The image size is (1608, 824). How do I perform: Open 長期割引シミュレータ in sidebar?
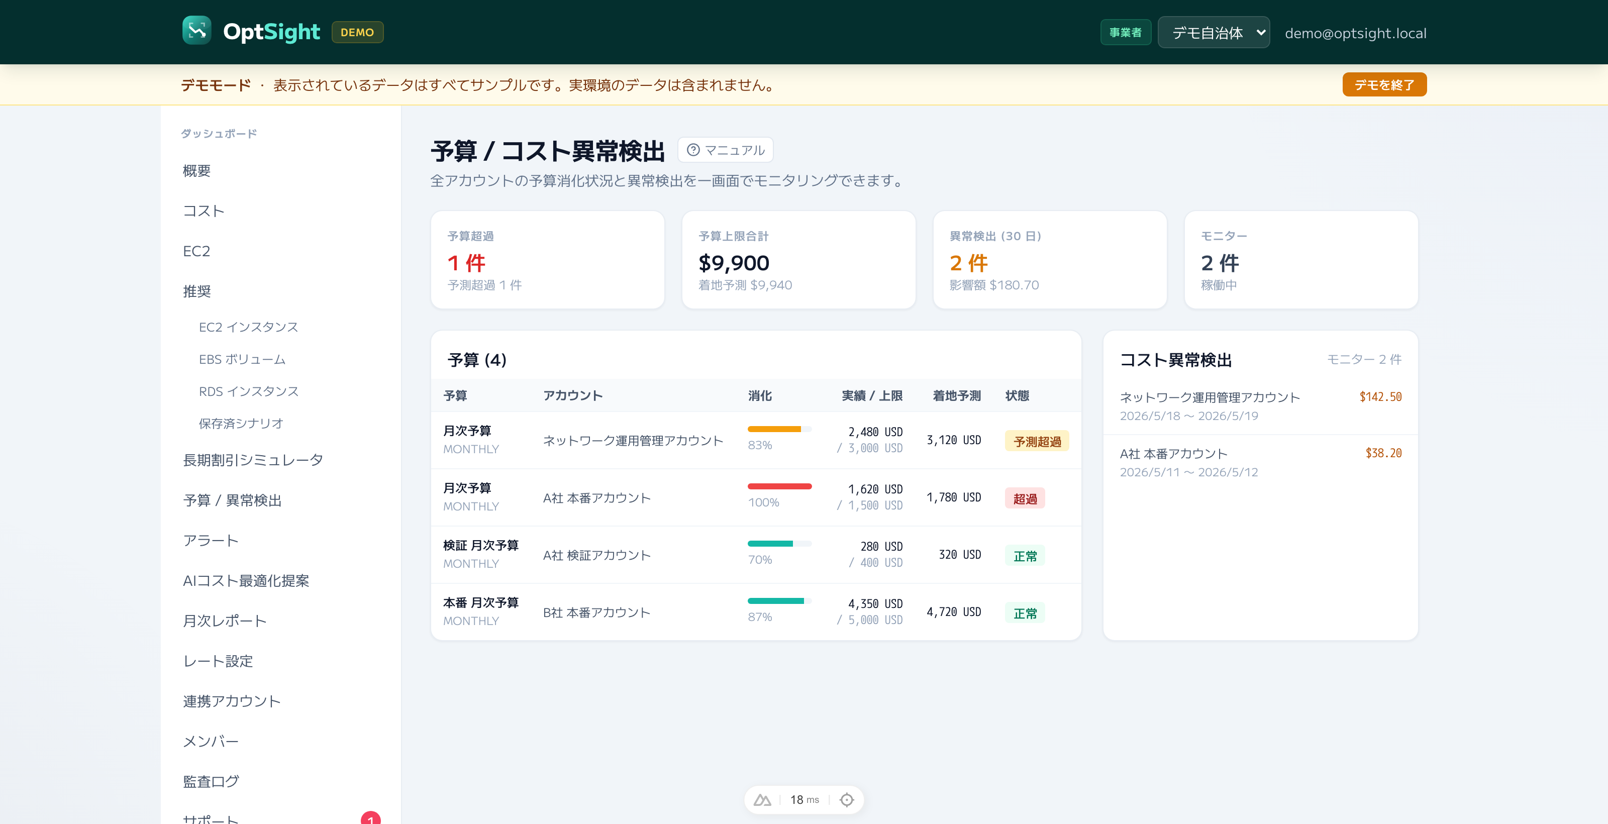(253, 460)
